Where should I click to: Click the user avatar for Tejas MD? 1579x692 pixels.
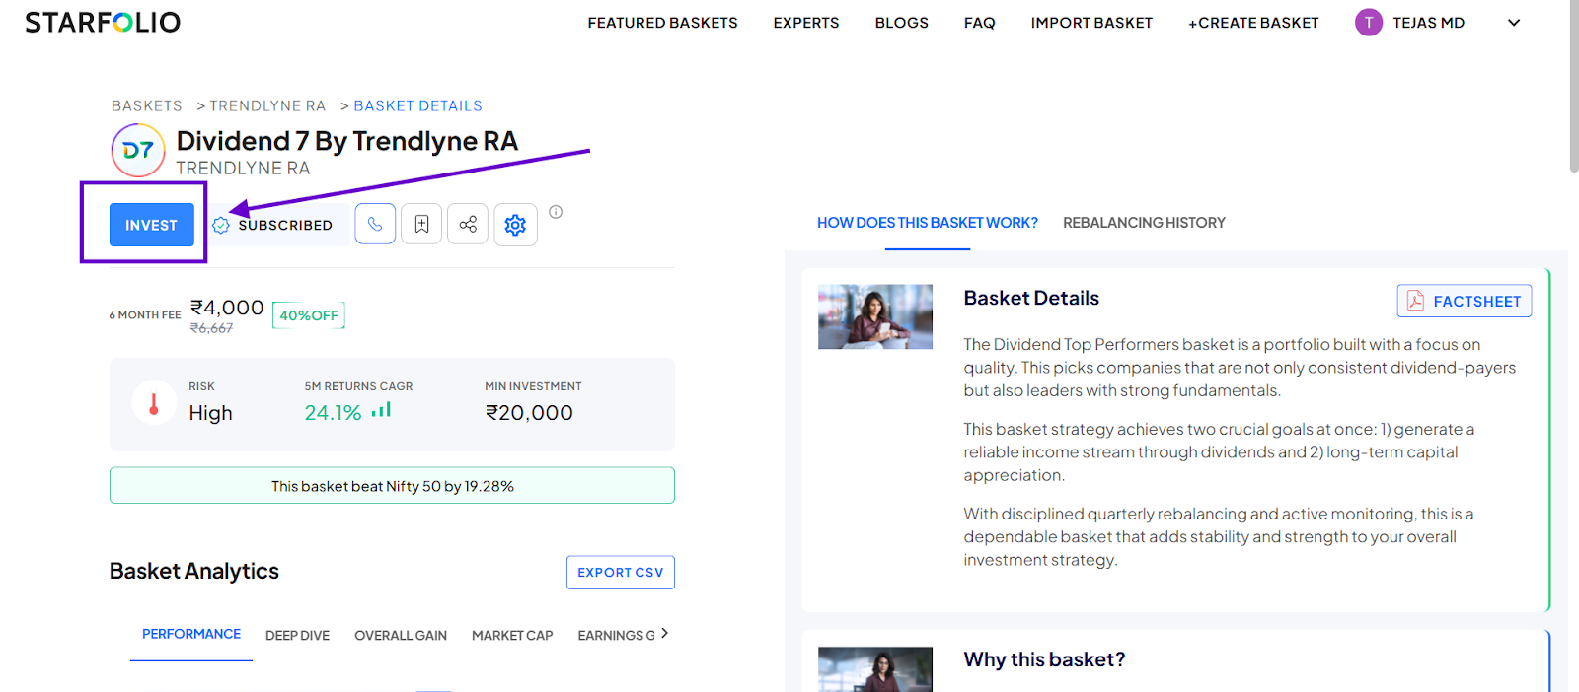(1369, 22)
